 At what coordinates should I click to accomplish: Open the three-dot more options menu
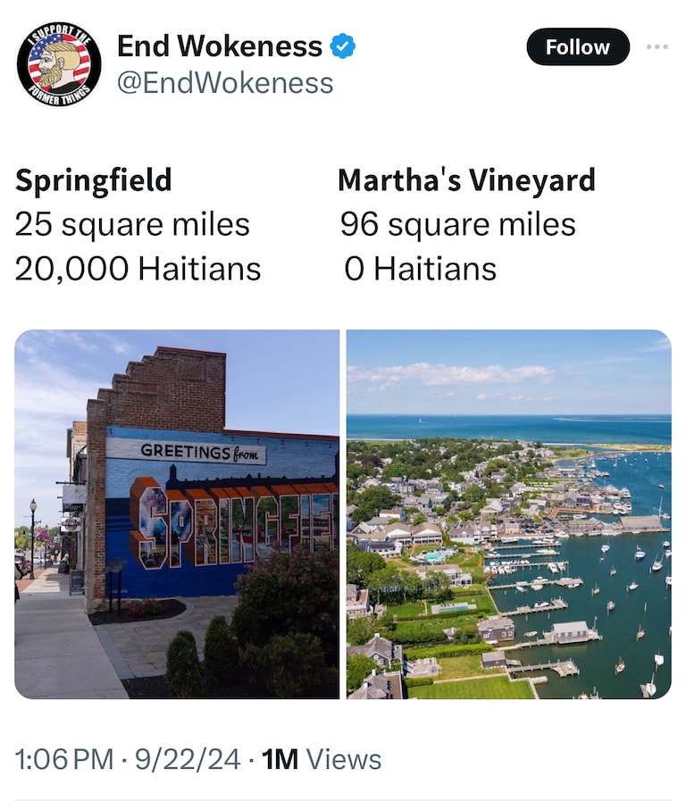657,46
